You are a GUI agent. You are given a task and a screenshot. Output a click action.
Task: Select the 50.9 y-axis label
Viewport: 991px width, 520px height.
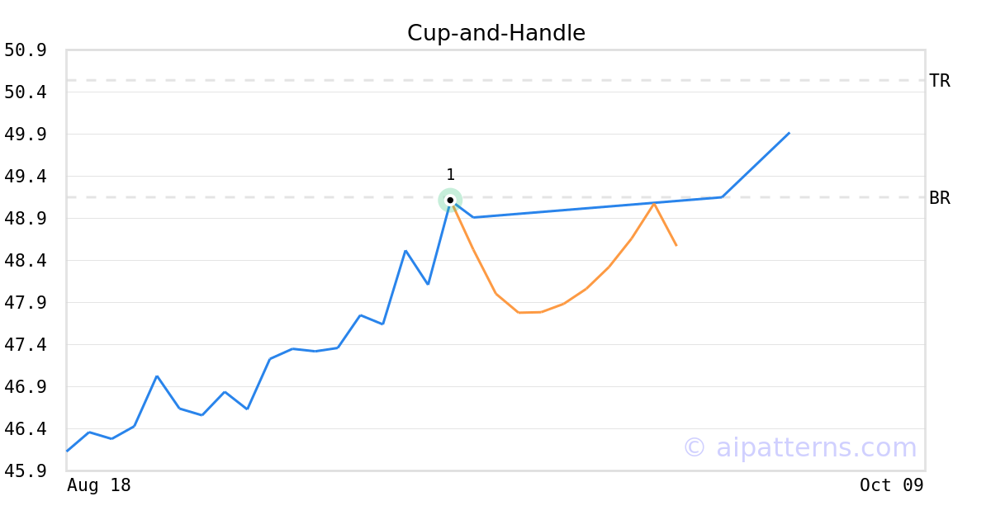pos(25,50)
